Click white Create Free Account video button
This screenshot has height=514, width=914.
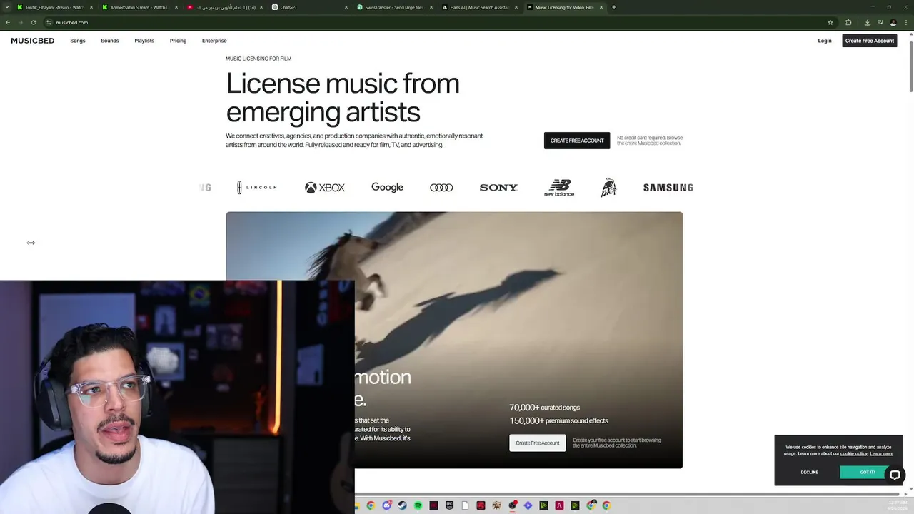538,443
